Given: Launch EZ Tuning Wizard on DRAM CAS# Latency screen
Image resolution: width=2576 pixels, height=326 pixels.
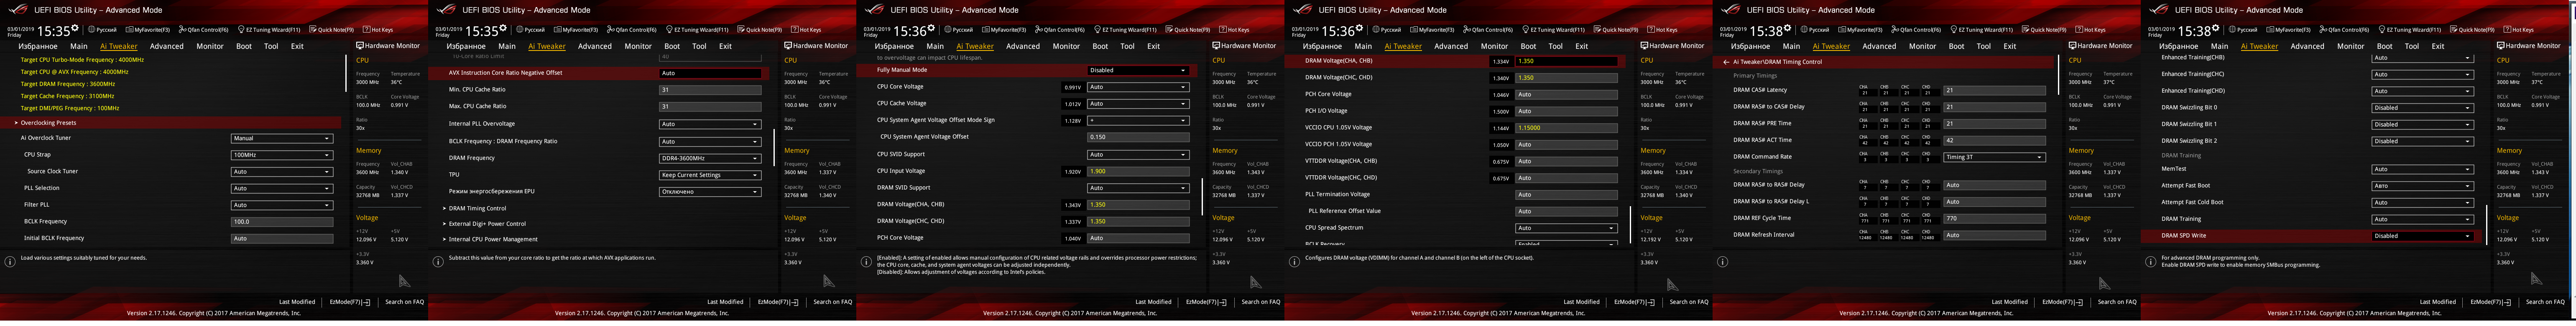Looking at the screenshot, I should (x=1981, y=30).
